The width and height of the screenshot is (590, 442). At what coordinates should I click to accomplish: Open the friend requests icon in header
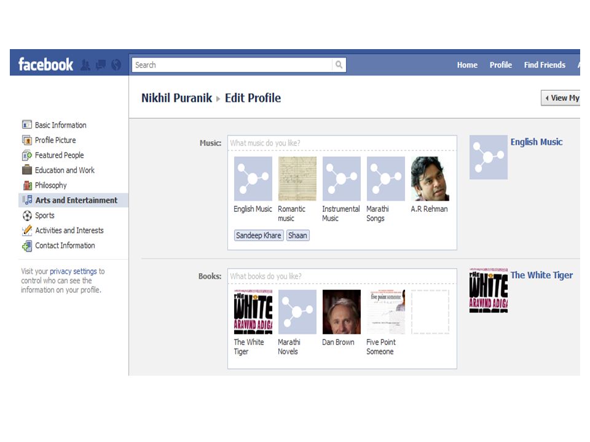tap(85, 65)
